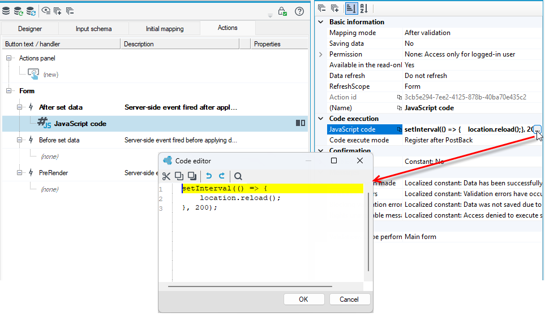
Task: Close the Code editor dialog
Action: coord(360,160)
